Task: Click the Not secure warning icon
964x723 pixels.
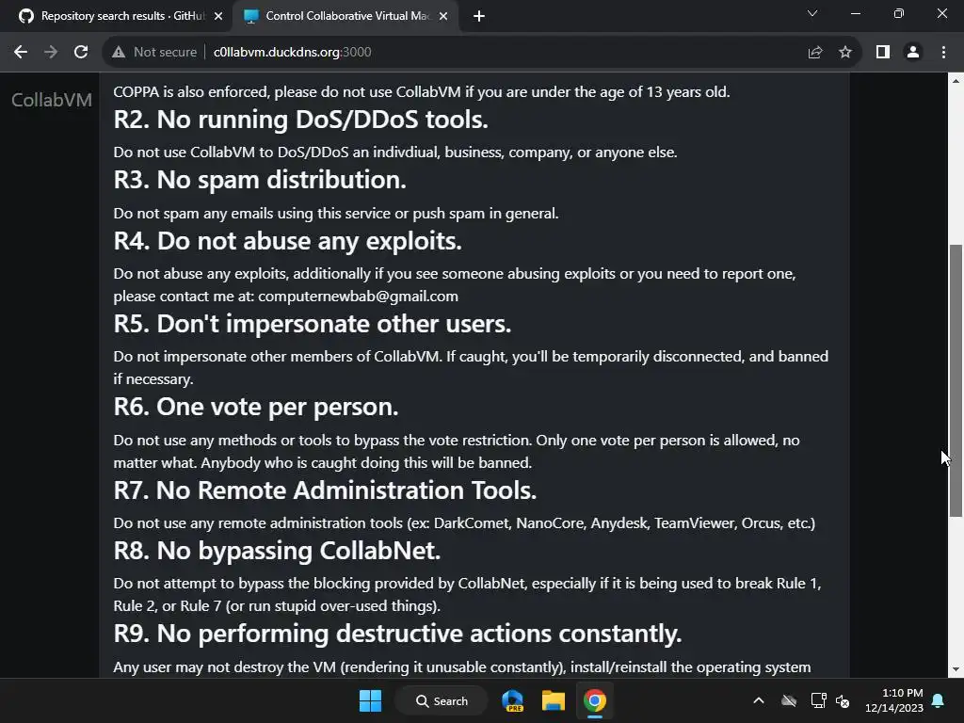Action: pyautogui.click(x=119, y=53)
